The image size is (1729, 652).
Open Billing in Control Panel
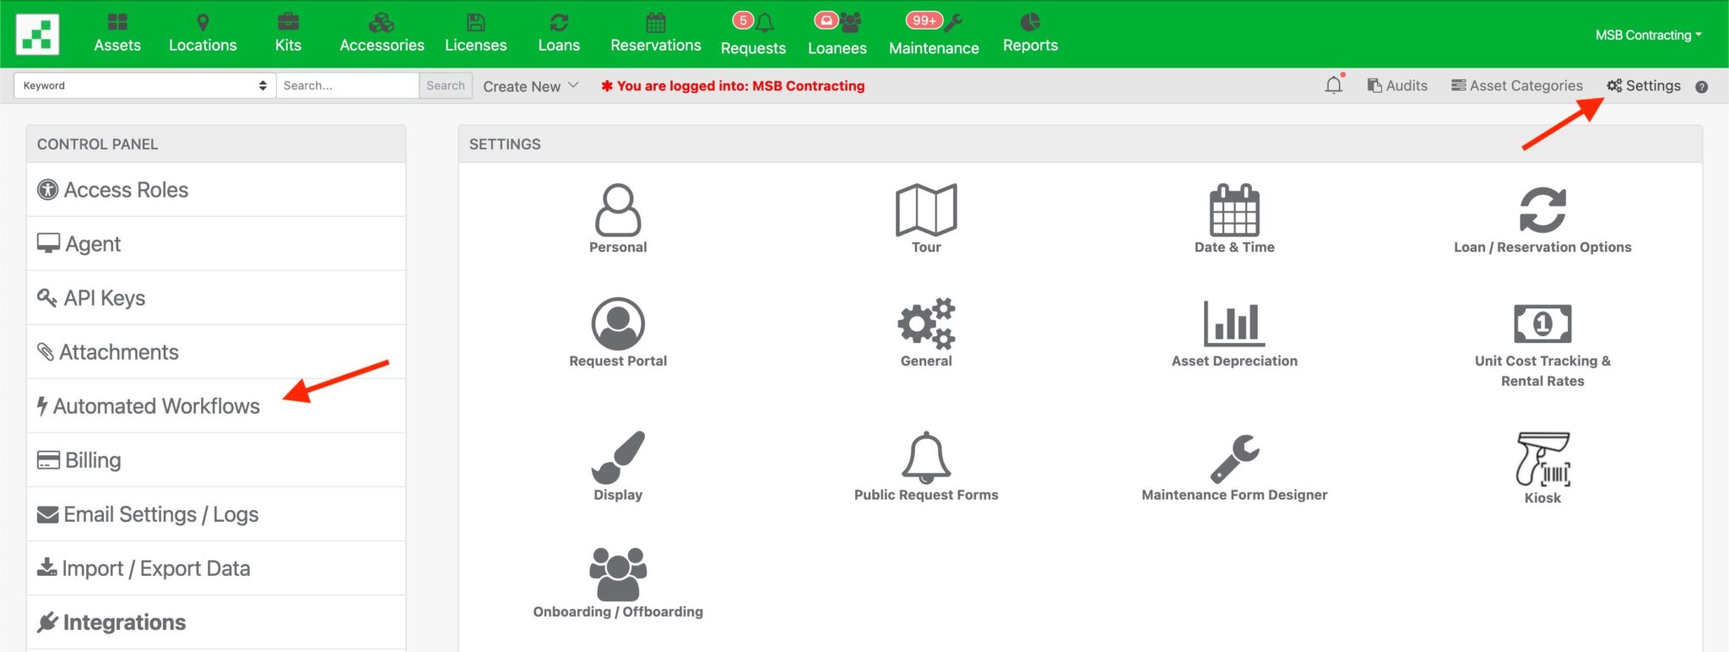click(216, 460)
